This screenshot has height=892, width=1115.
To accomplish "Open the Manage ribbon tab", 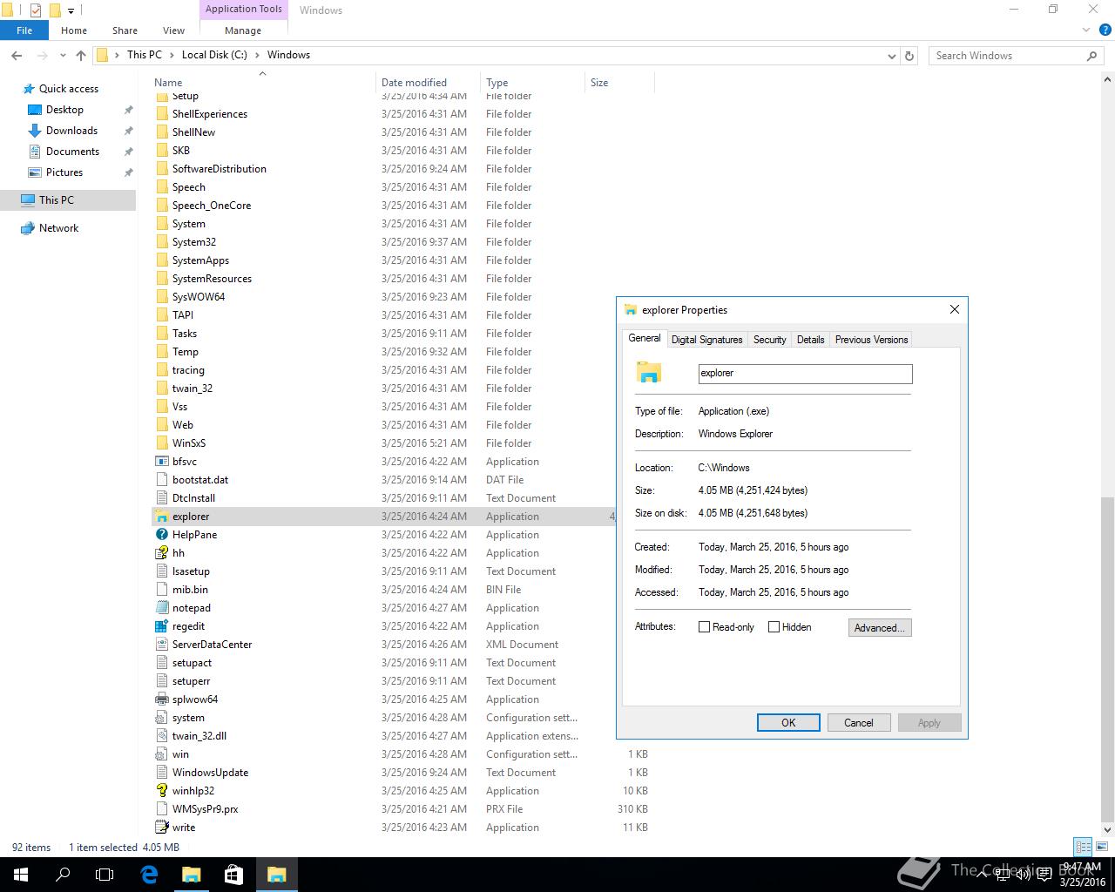I will pos(243,30).
